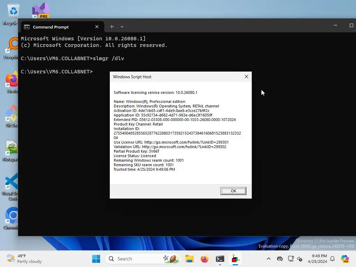Screen dimensions: 356x267
Task: Show hidden system tray icons
Action: pos(269,259)
